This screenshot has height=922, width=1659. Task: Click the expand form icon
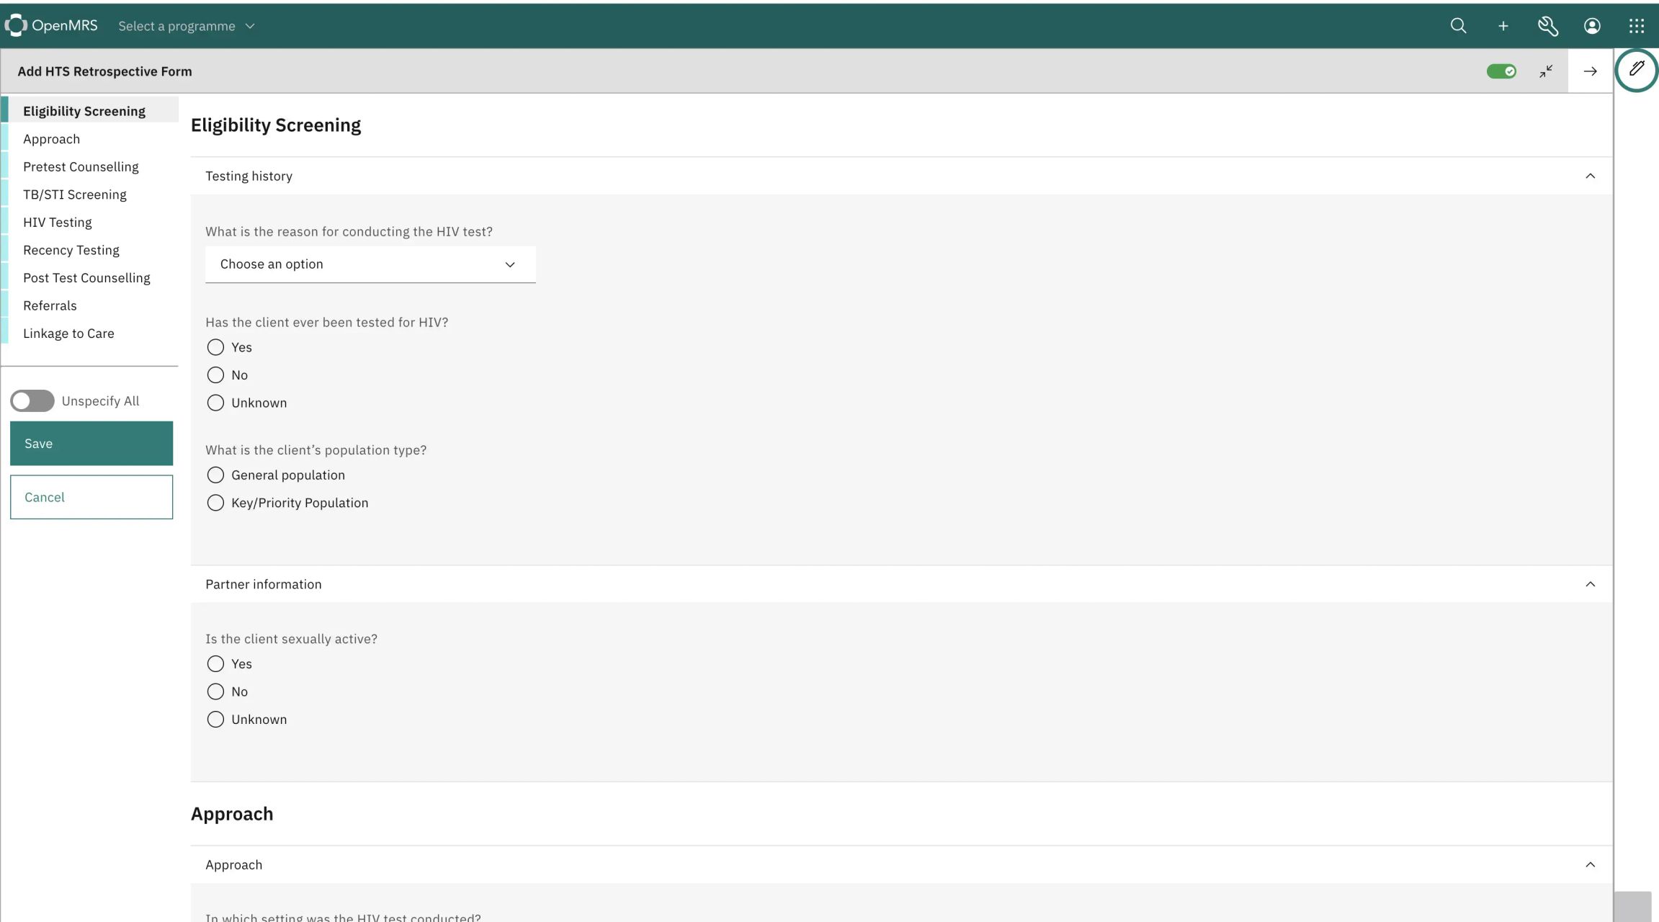click(x=1545, y=71)
